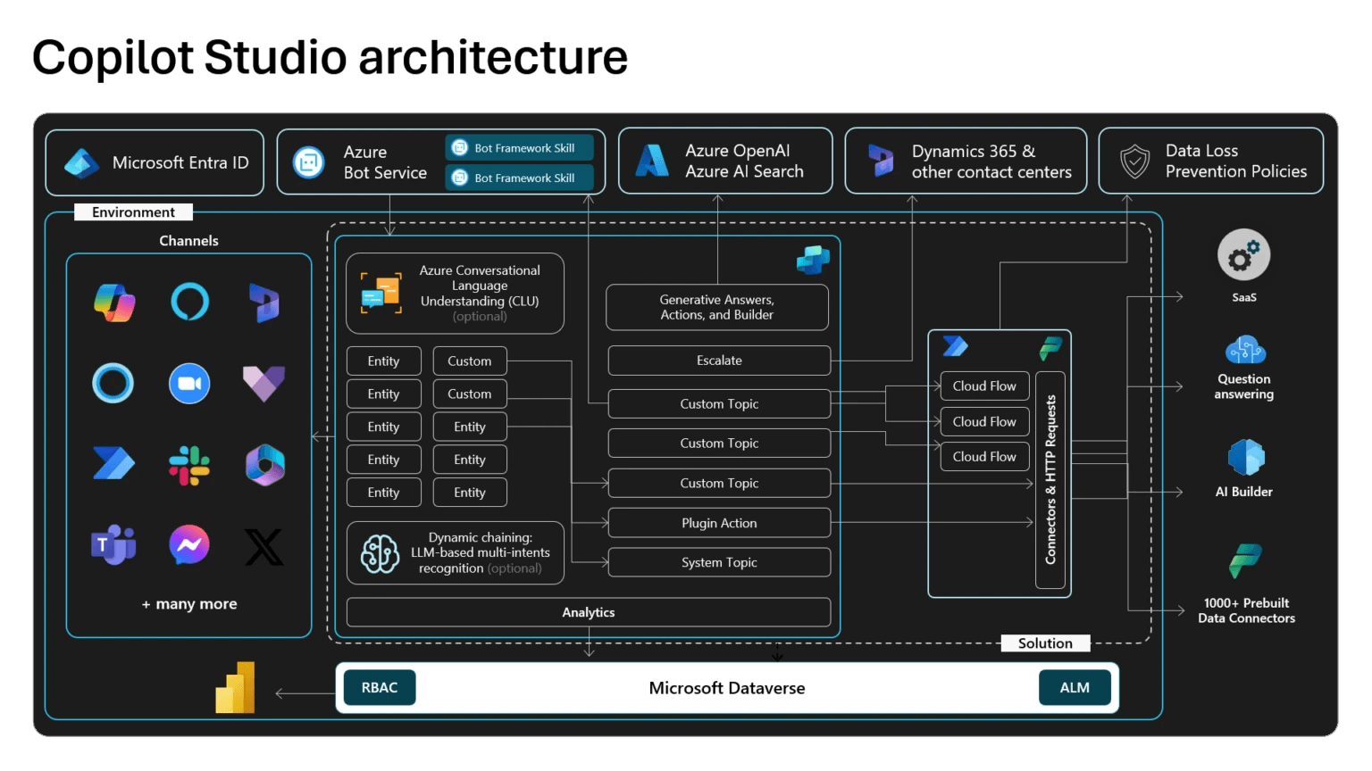Click the Question answering cloud icon
Image resolution: width=1372 pixels, height=771 pixels.
1245,350
